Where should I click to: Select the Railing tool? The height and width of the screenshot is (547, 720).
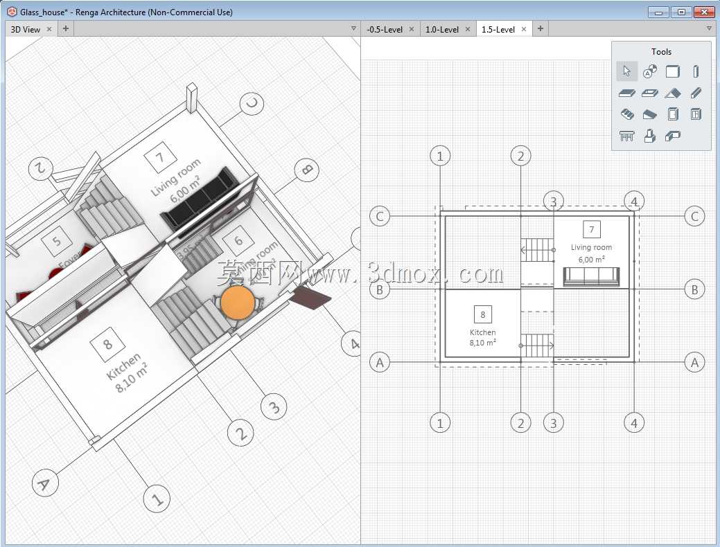pos(626,136)
